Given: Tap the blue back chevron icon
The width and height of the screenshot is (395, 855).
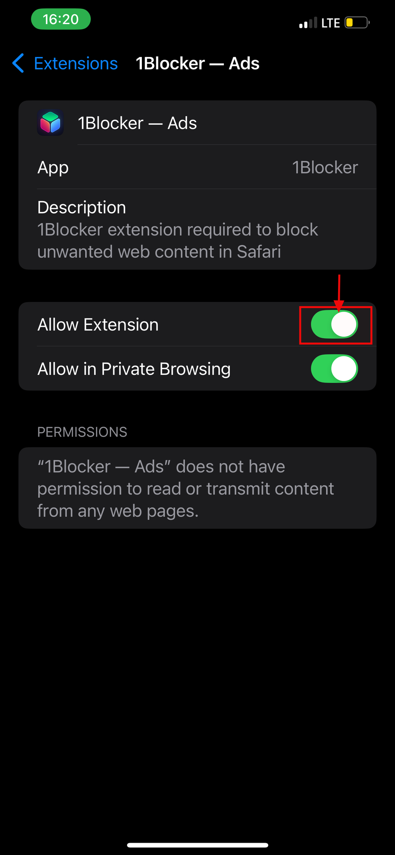Looking at the screenshot, I should point(18,63).
